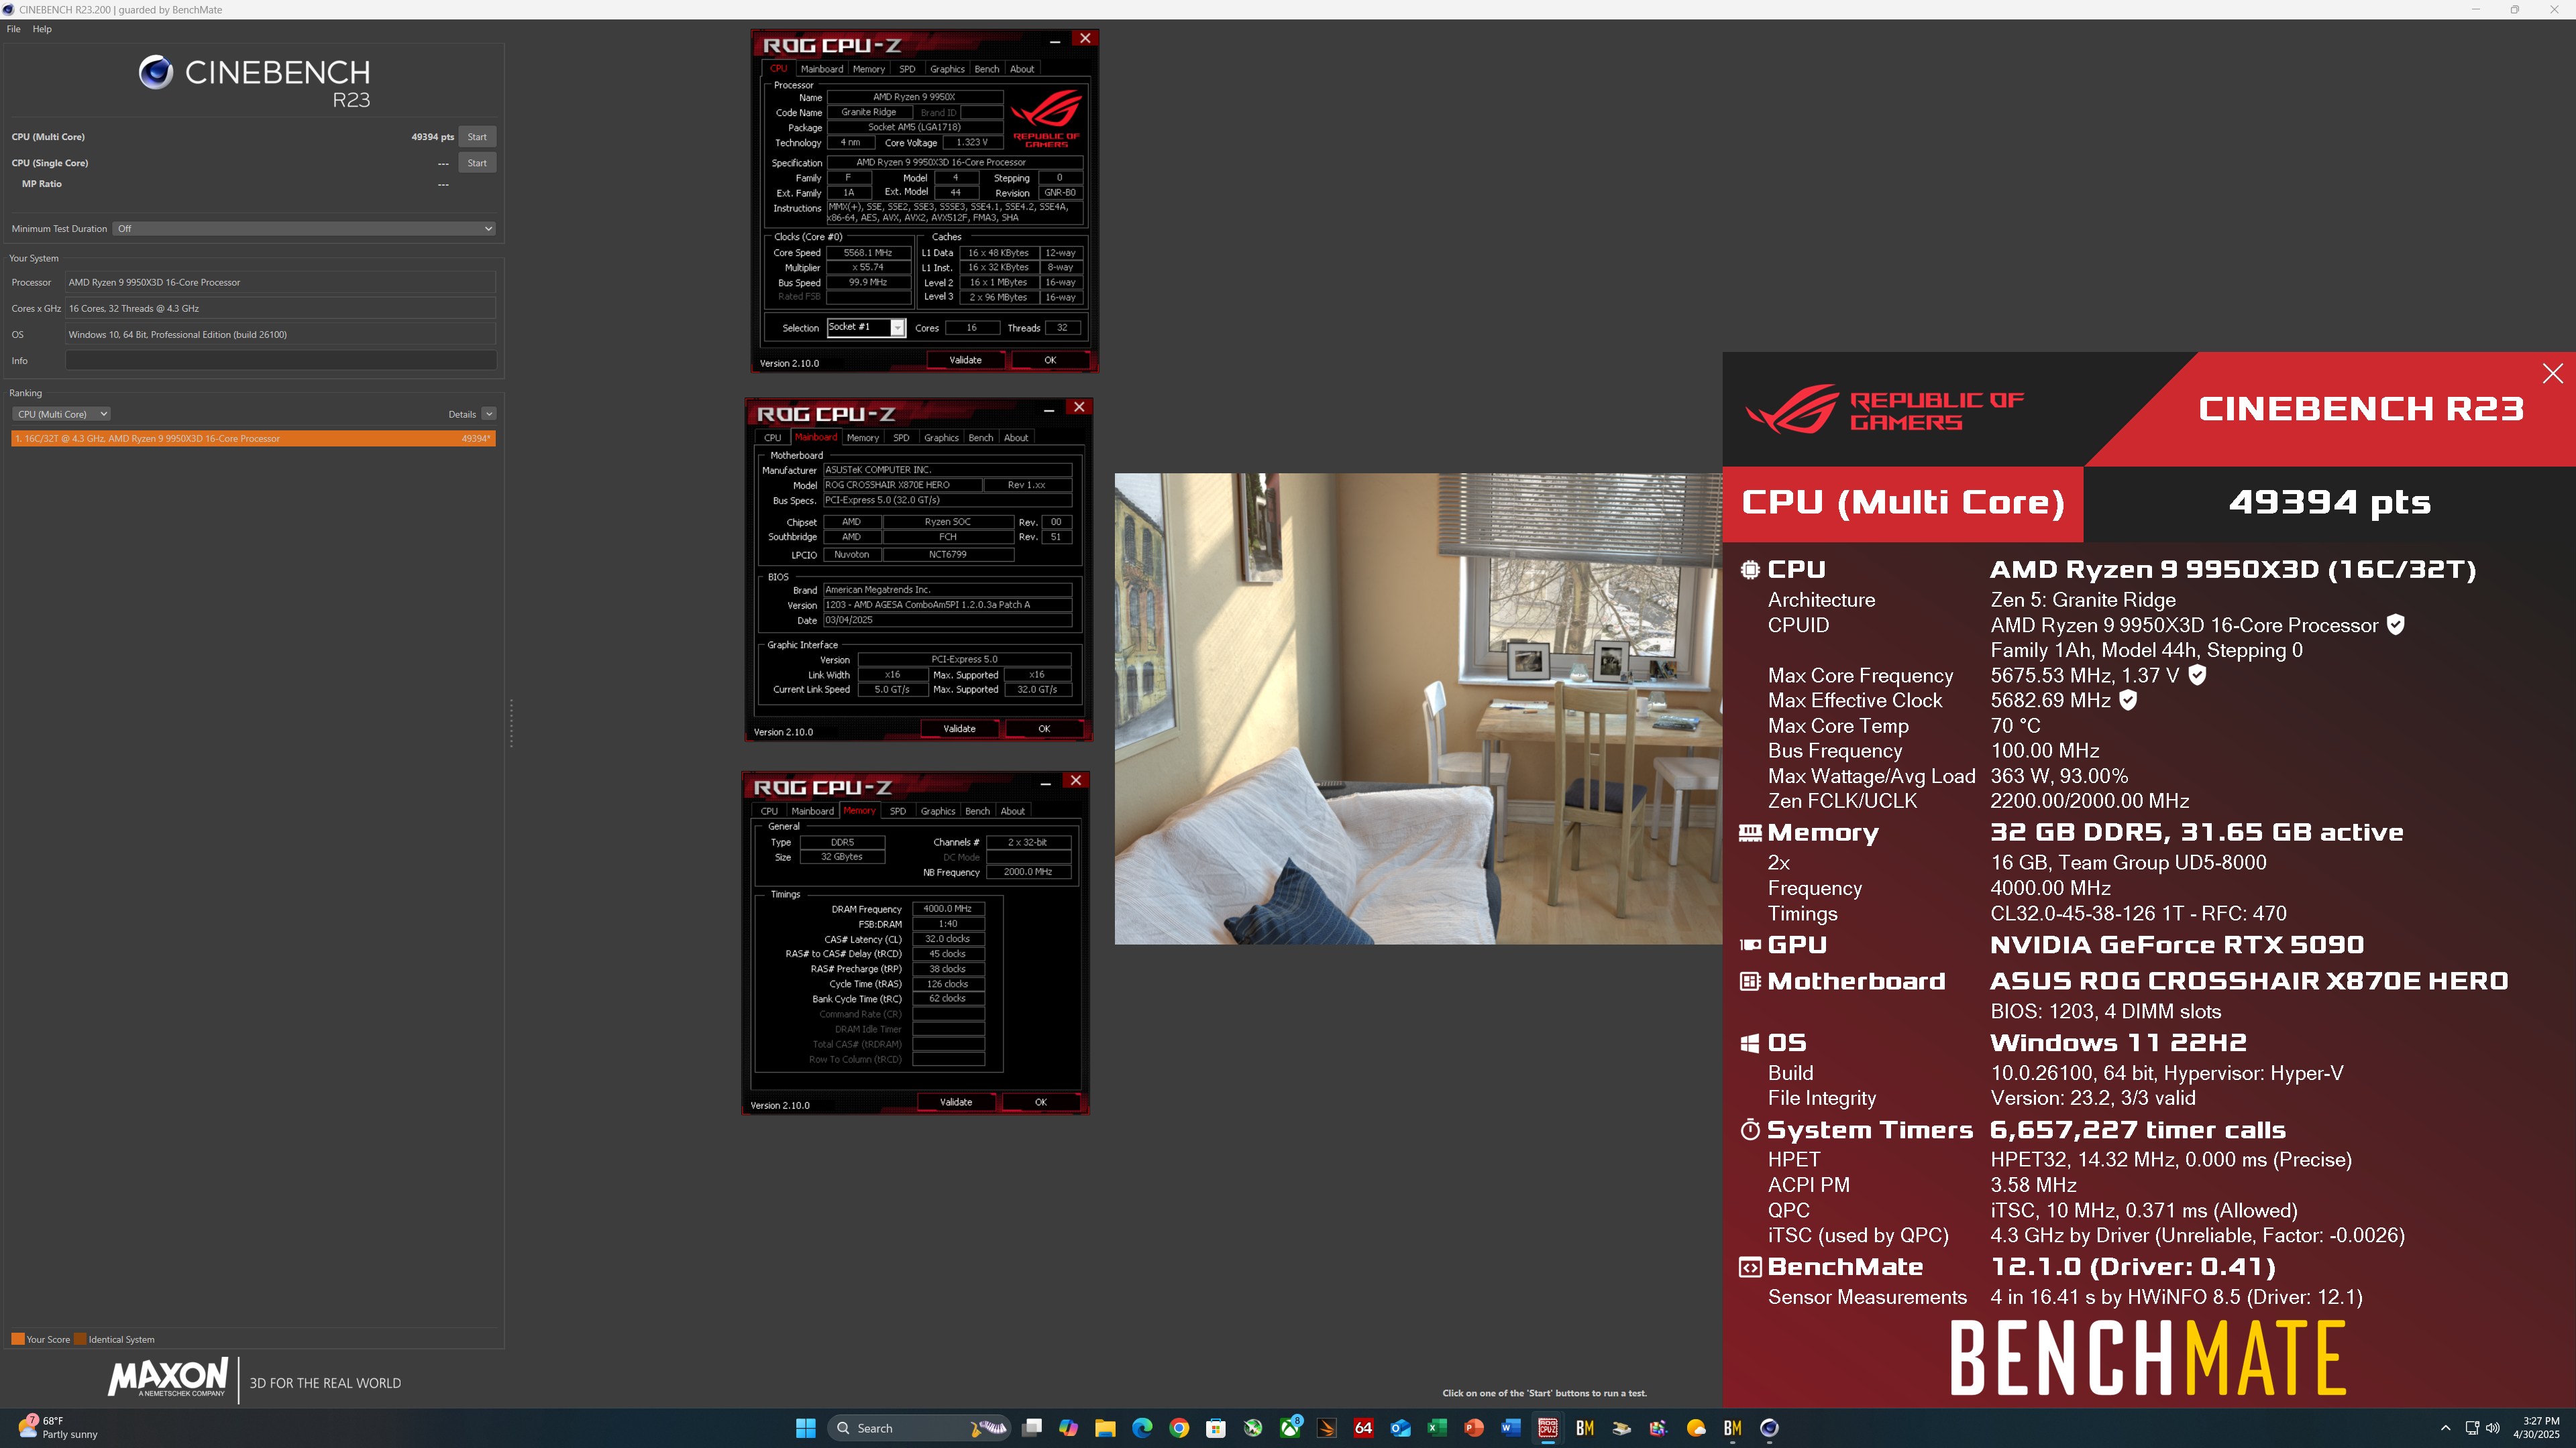
Task: Open Mainboard tab in CPU-Z timings window
Action: [x=812, y=810]
